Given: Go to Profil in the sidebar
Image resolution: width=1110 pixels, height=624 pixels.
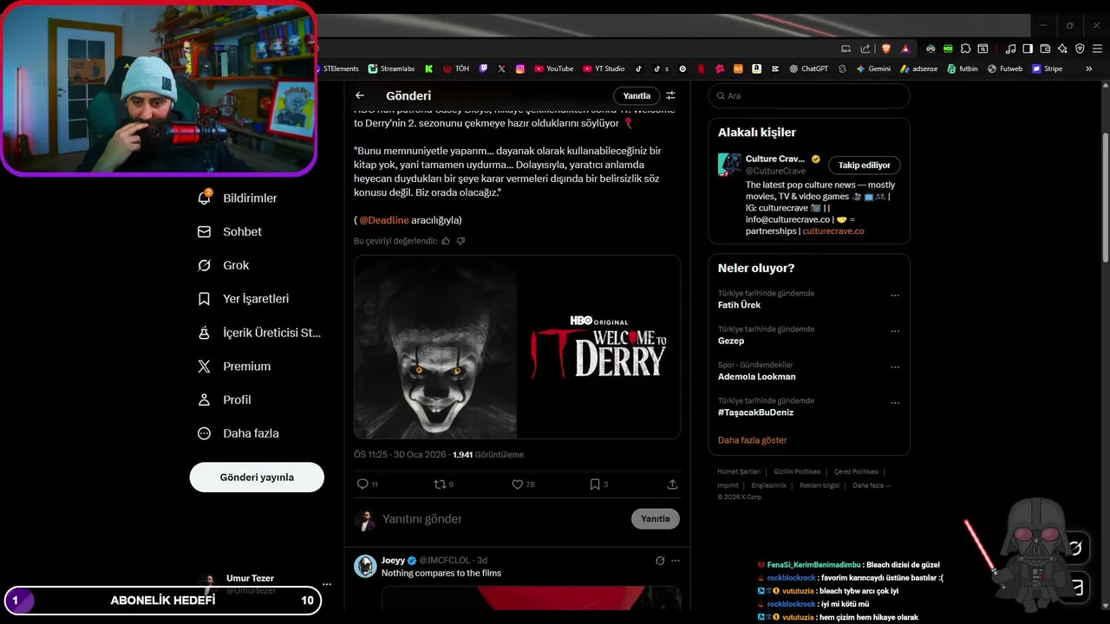Looking at the screenshot, I should click(225, 400).
